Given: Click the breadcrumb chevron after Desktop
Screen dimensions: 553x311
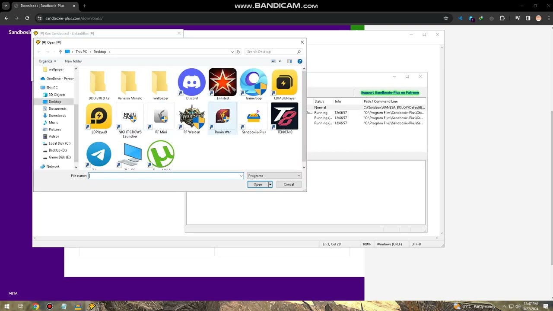Looking at the screenshot, I should (109, 52).
